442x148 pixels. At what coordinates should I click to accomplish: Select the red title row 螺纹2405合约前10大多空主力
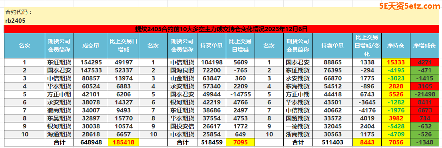221,29
